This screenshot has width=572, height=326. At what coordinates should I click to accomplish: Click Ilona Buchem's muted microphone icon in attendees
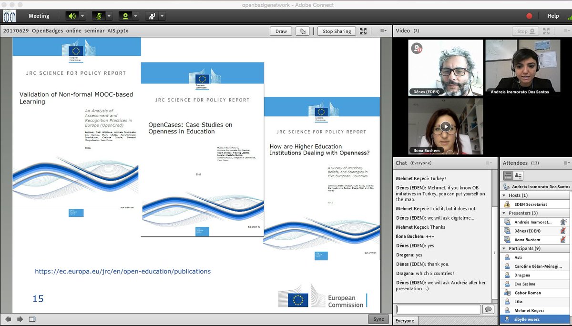563,239
